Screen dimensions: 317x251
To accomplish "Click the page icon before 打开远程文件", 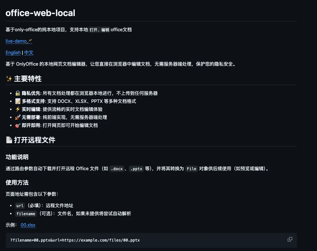I will 9,140.
